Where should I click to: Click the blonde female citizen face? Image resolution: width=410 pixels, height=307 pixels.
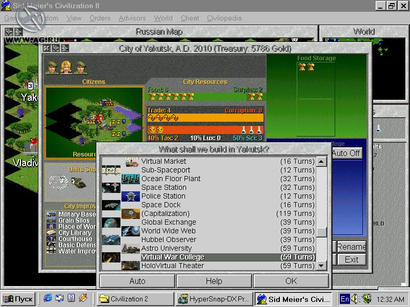(67, 68)
